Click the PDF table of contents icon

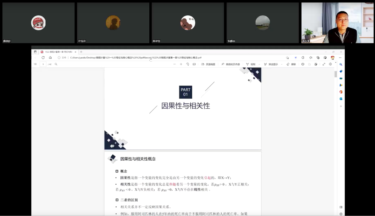[35, 64]
